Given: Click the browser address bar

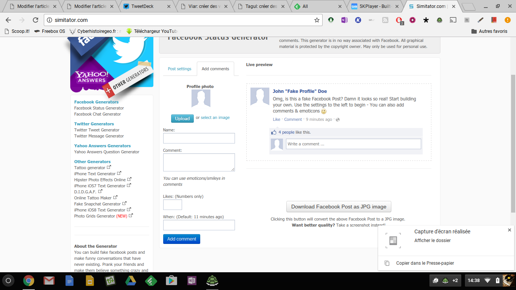Looking at the screenshot, I should tap(183, 20).
